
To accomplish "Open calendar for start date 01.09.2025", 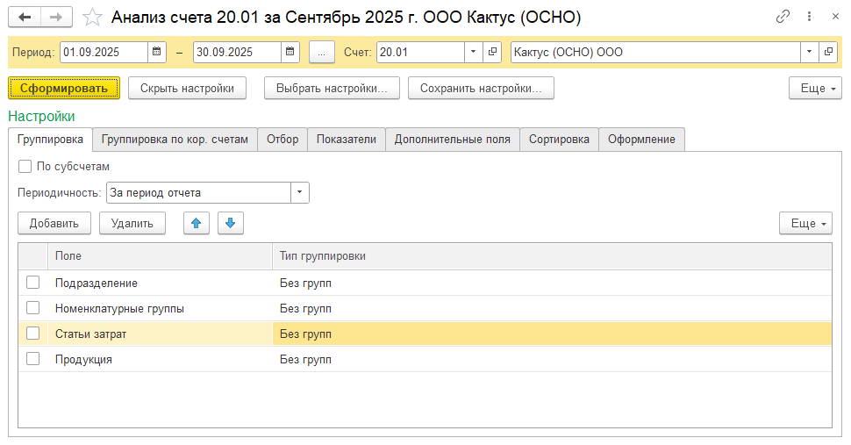I will click(156, 53).
